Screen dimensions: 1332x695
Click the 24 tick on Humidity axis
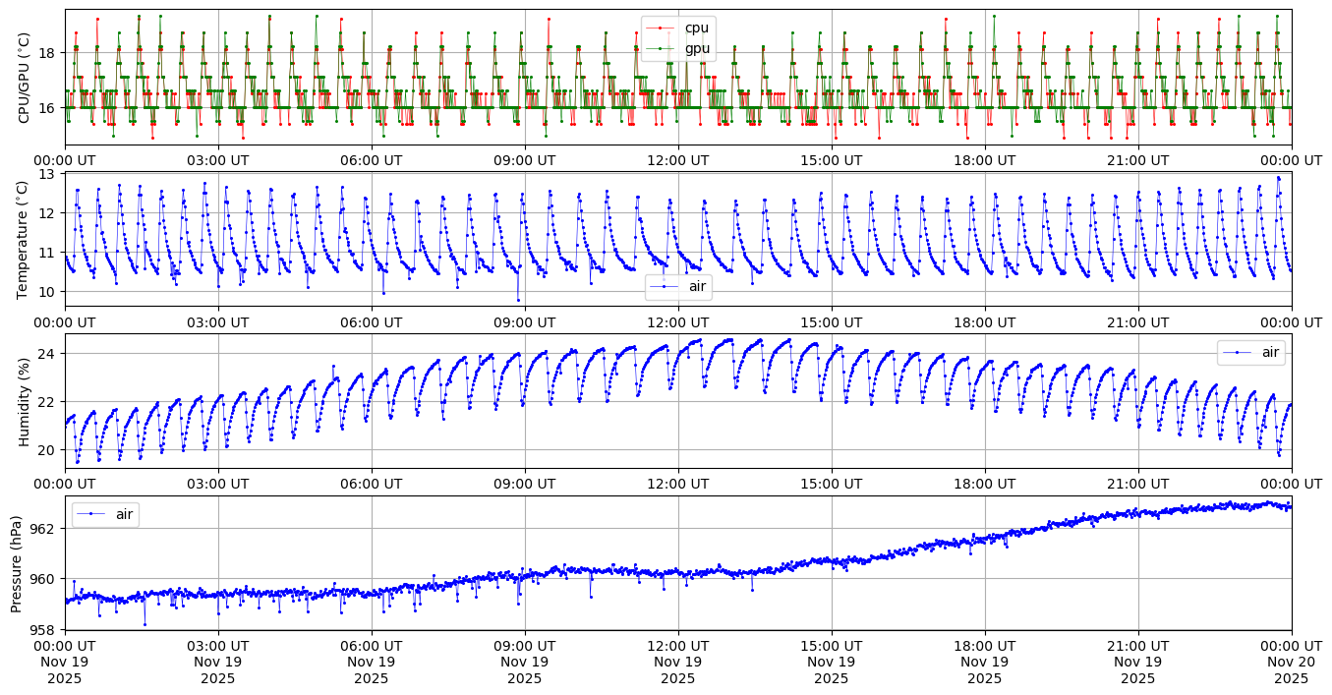(49, 353)
